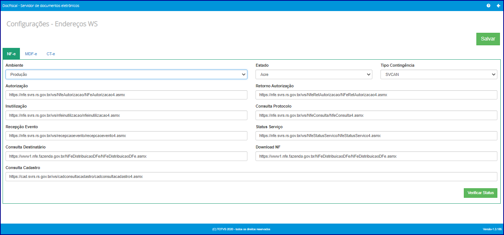Click the 'Consulta Destinatário' label
This screenshot has height=235, width=504.
click(x=26, y=147)
